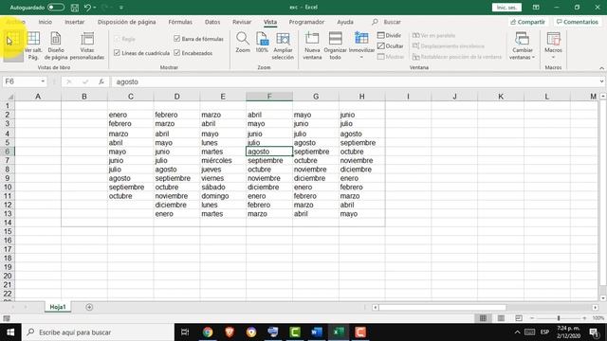The height and width of the screenshot is (341, 607).
Task: Click Organizar todo
Action: pyautogui.click(x=335, y=45)
